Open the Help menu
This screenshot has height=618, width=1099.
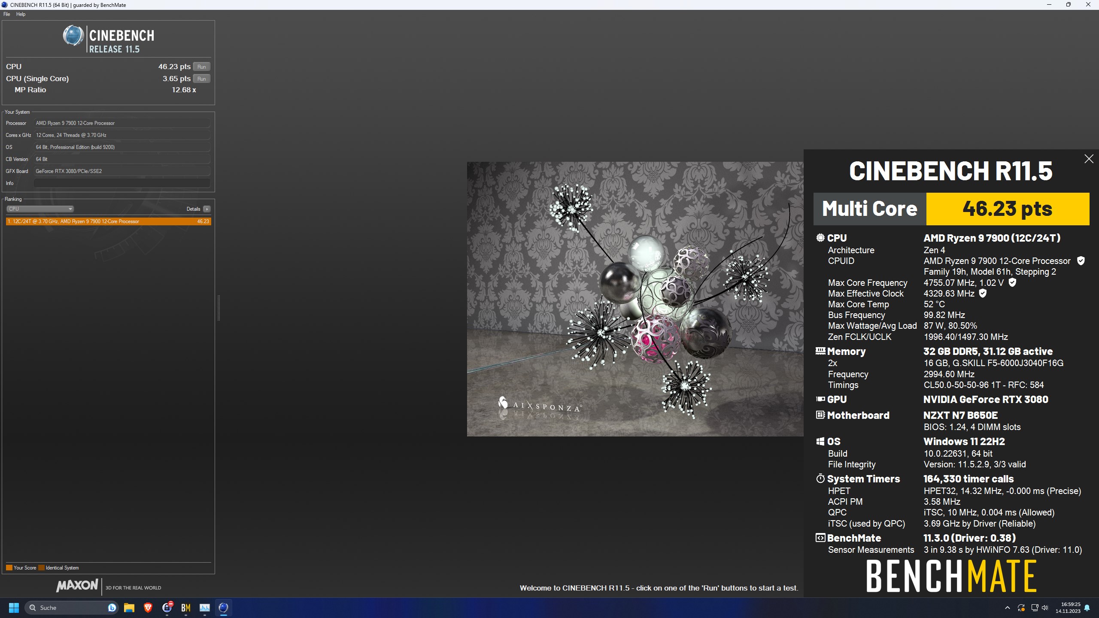[21, 14]
